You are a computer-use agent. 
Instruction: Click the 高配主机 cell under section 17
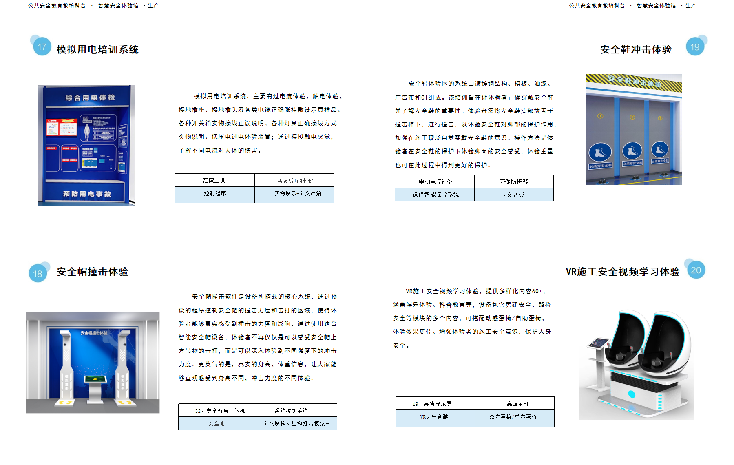click(214, 180)
